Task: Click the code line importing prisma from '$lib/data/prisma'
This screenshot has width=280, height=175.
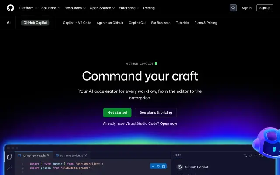Action: (x=60, y=168)
